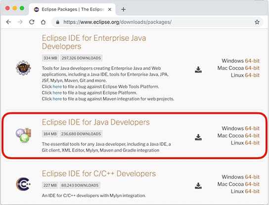Viewport: 269px width, 205px height.
Task: Open Eclipse IDE for C/C++ Developers link
Action: [x=99, y=173]
